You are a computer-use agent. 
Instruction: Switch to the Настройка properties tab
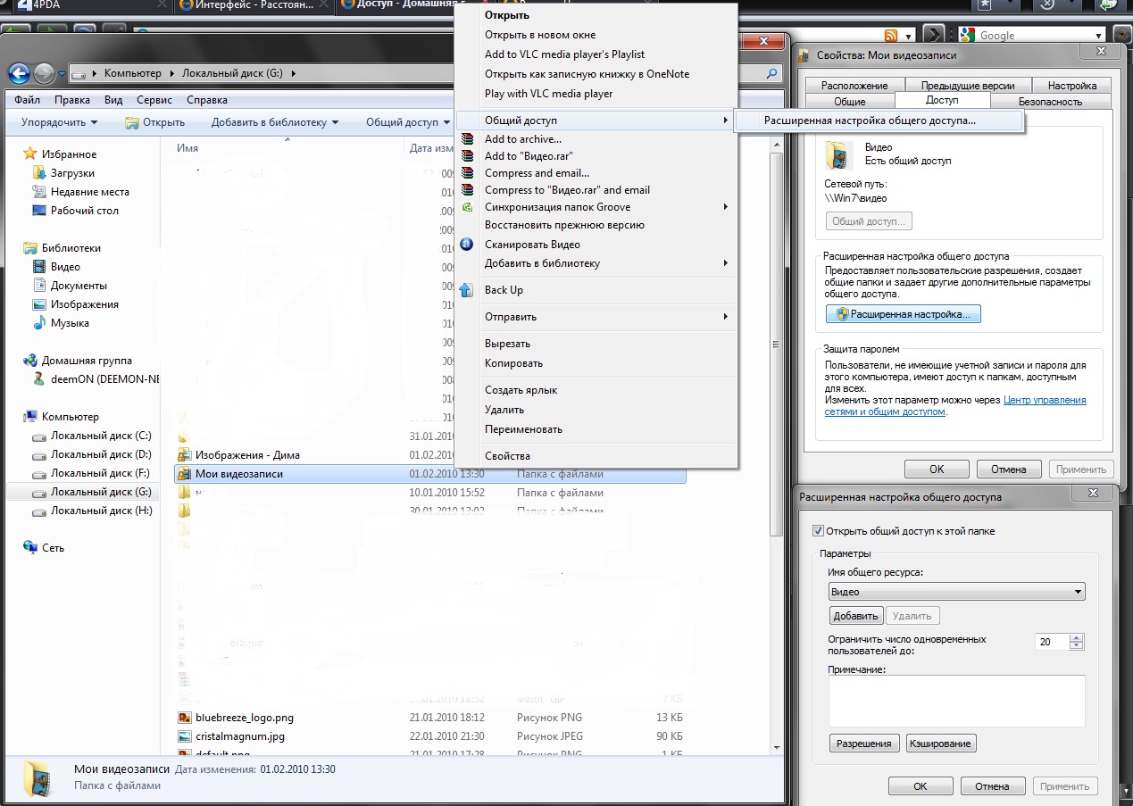(1072, 86)
